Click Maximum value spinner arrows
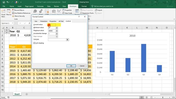Image resolution: width=176 pixels, height=99 pixels. [x=57, y=31]
